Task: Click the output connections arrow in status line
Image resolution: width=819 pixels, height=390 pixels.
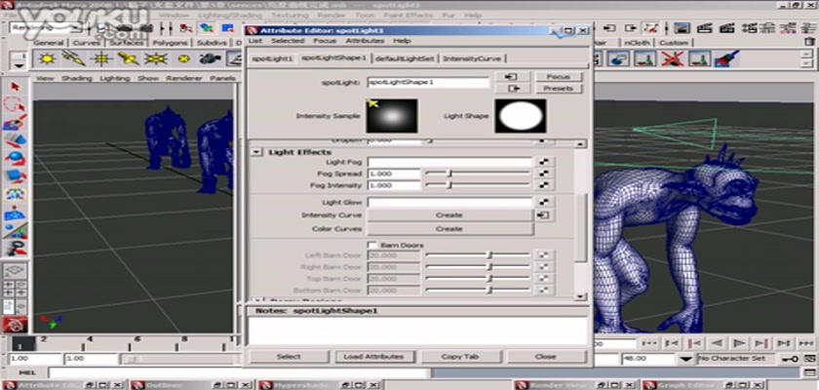Action: [631, 28]
